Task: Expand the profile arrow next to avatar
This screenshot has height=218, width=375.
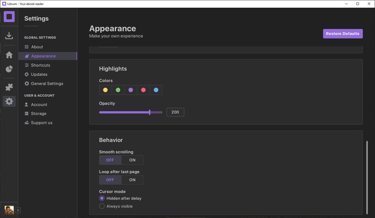Action: coord(18,210)
